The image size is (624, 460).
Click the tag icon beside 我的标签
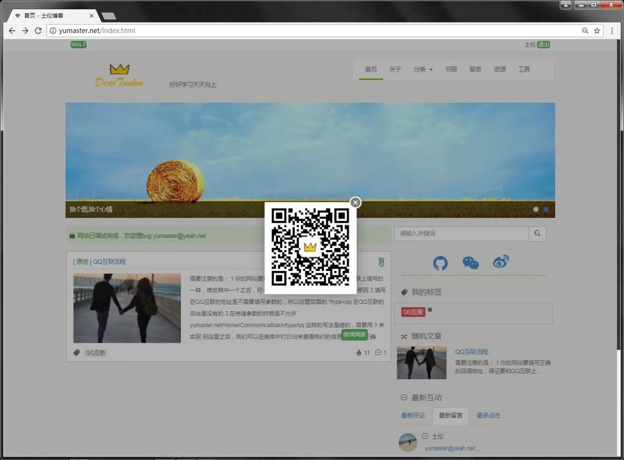(x=404, y=292)
